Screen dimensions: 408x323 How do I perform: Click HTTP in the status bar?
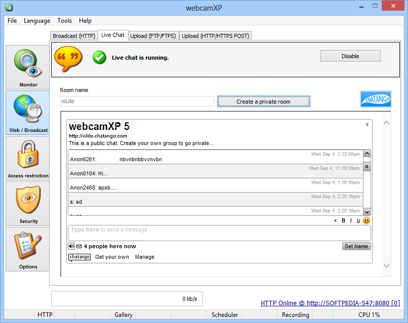click(x=45, y=315)
